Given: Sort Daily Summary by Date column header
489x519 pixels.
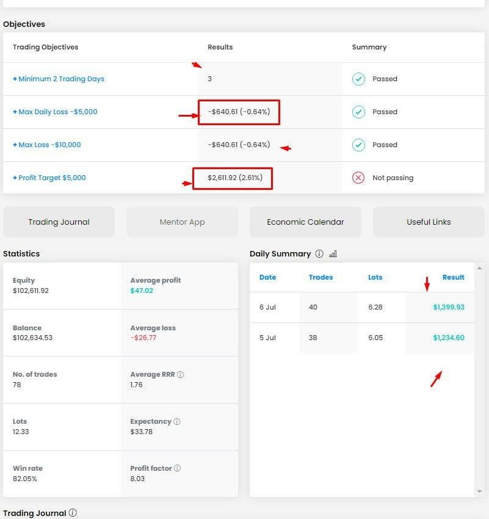Looking at the screenshot, I should [x=267, y=277].
